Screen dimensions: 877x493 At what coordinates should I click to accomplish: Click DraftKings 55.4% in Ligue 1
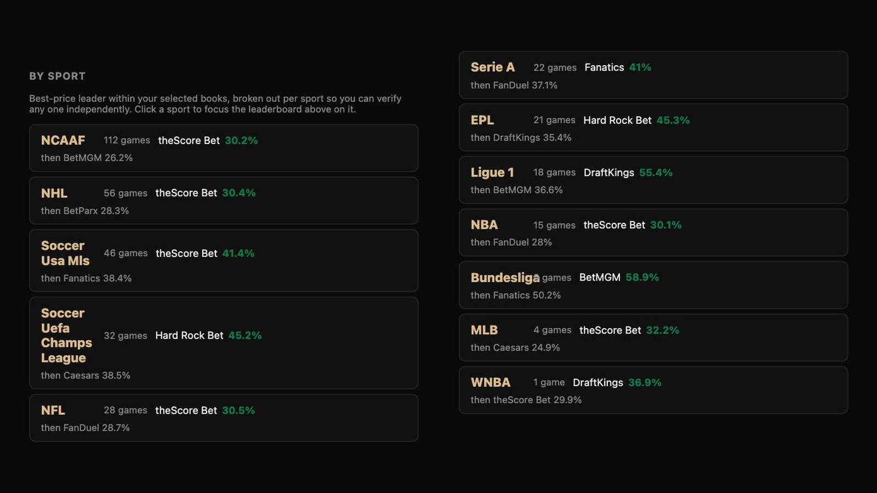click(x=628, y=173)
